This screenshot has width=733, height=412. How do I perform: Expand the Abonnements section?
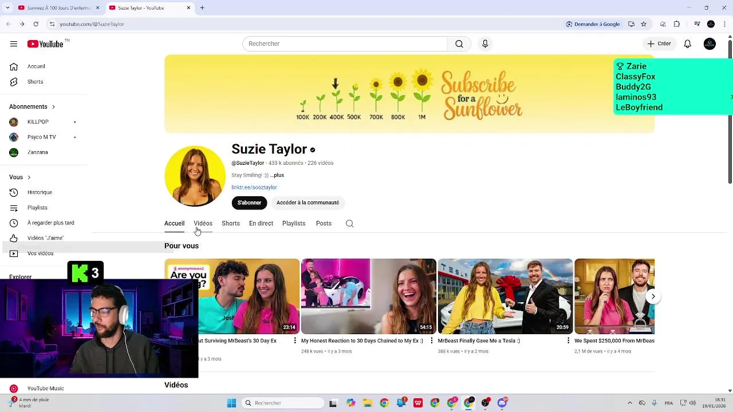pyautogui.click(x=32, y=106)
